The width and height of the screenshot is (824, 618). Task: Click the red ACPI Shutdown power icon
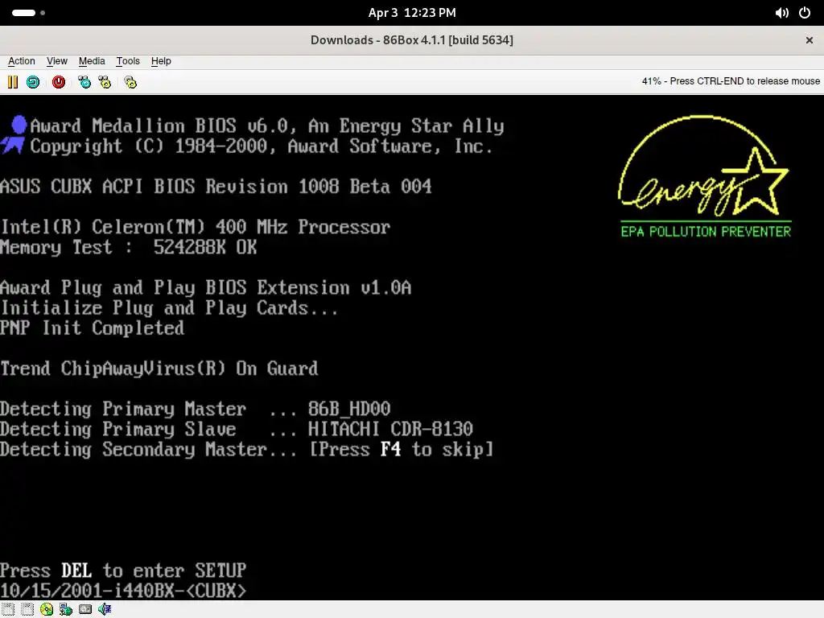[58, 82]
